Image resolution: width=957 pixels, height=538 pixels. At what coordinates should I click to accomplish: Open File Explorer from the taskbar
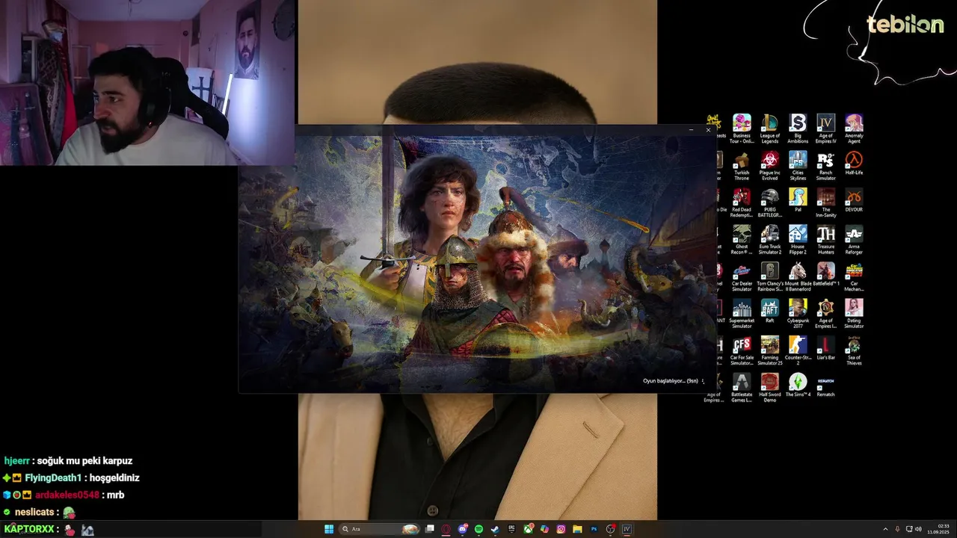coord(577,529)
